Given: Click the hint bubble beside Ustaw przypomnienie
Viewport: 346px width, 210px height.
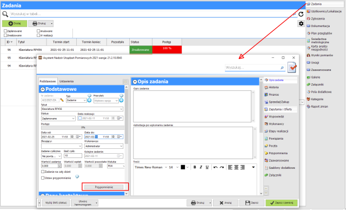Looking at the screenshot, I should tap(77, 176).
